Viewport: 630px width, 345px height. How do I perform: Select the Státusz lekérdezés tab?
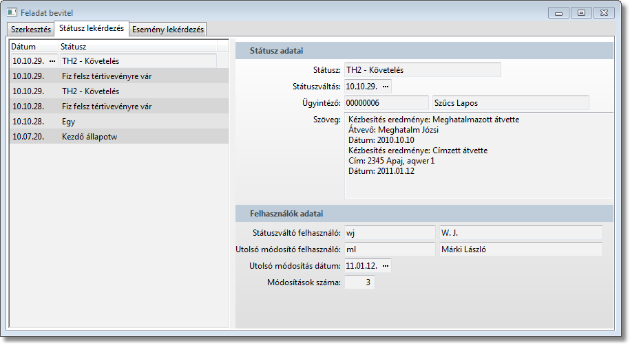tap(92, 28)
